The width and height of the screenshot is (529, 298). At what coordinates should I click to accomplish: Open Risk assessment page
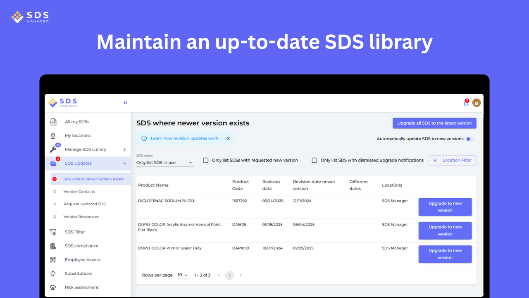click(82, 288)
